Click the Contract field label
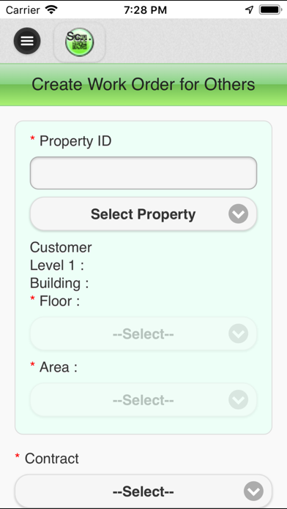The width and height of the screenshot is (287, 509). pyautogui.click(x=52, y=459)
